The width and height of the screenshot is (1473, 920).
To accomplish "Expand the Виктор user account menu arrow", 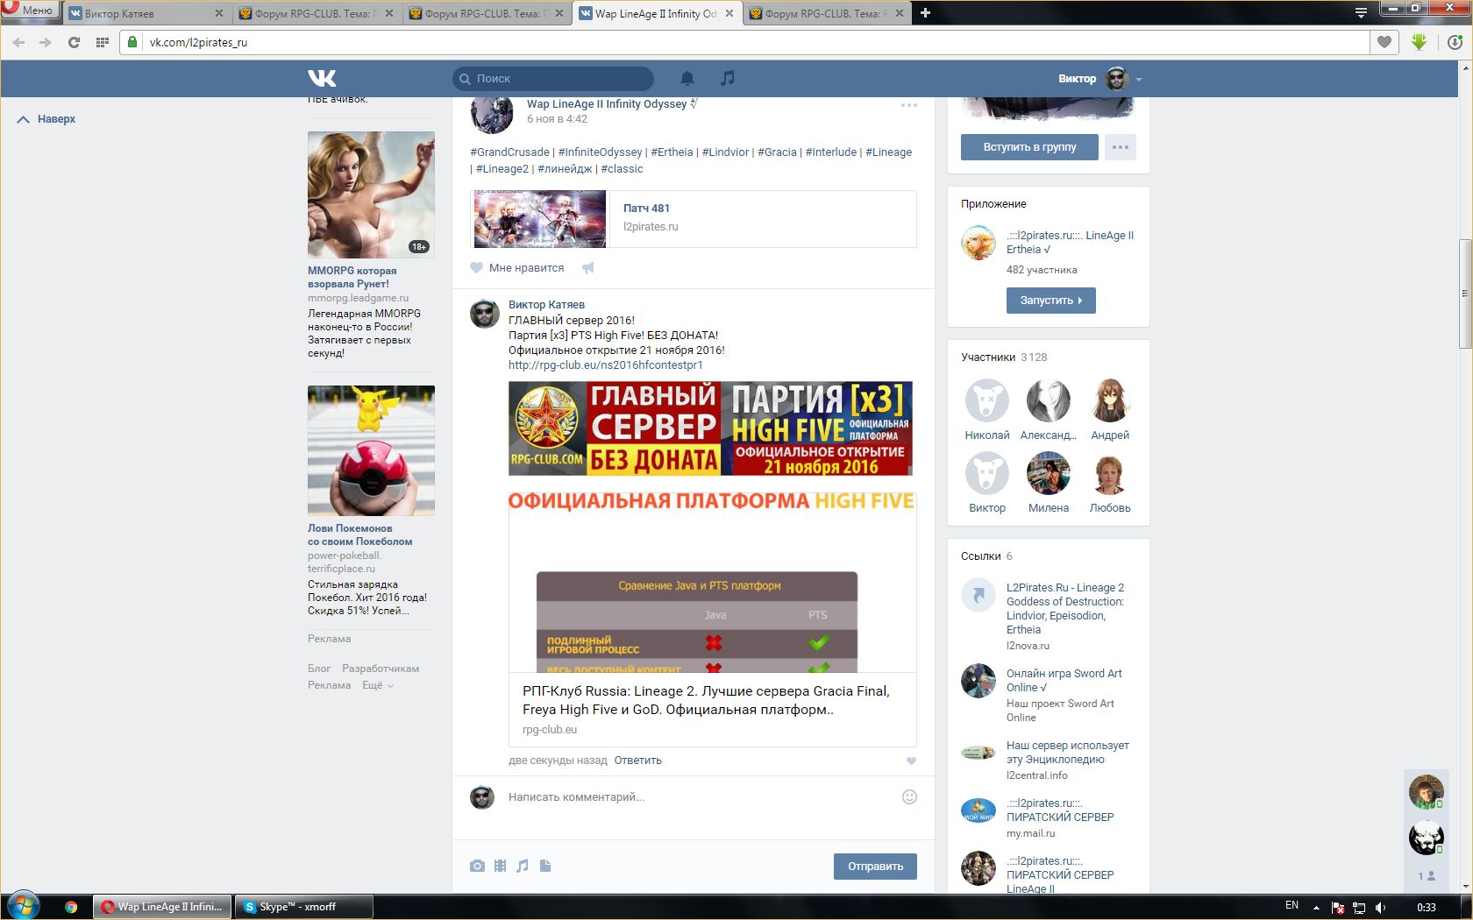I will click(1139, 79).
